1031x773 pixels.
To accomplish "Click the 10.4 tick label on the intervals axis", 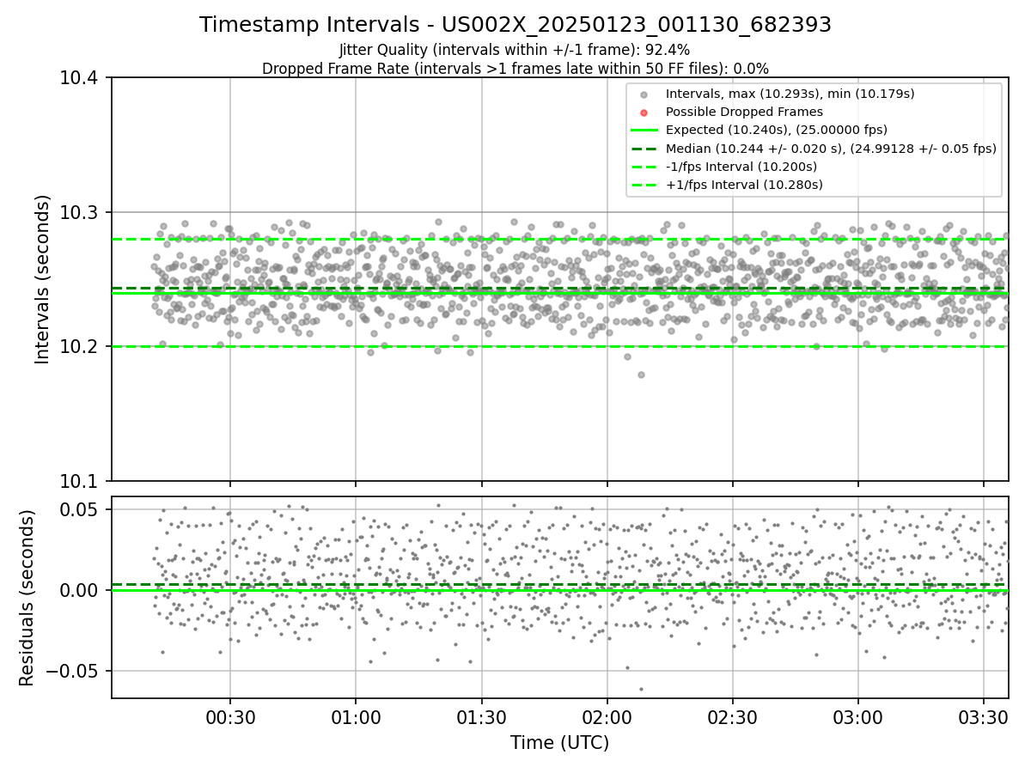I will click(x=79, y=79).
